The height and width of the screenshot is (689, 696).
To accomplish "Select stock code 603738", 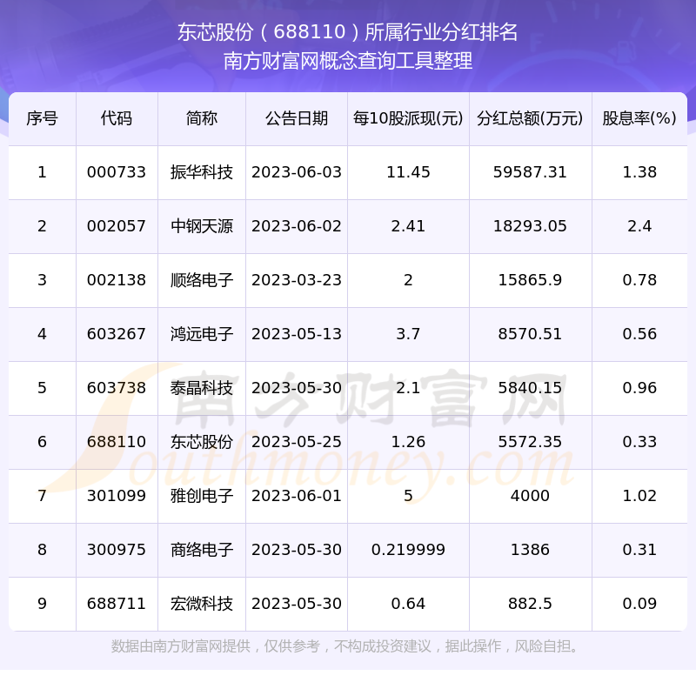I will pos(117,388).
